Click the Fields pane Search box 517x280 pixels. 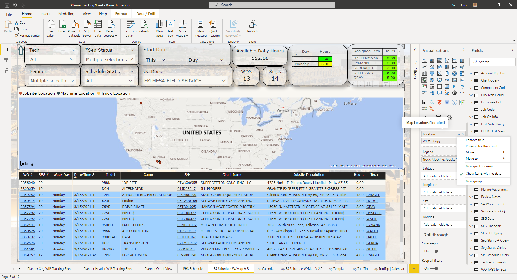point(492,62)
